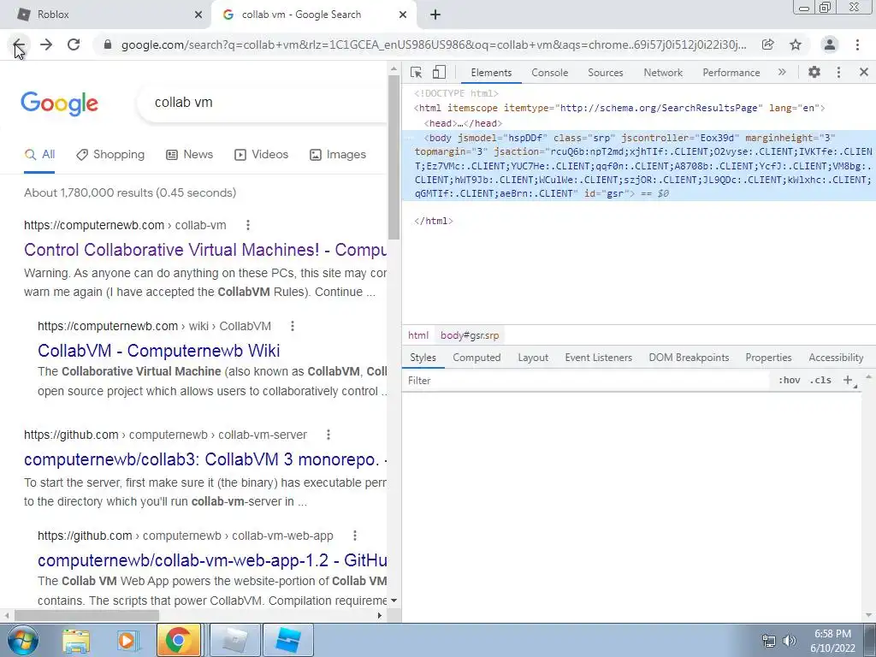This screenshot has height=657, width=876.
Task: Select the All search filter
Action: click(39, 155)
